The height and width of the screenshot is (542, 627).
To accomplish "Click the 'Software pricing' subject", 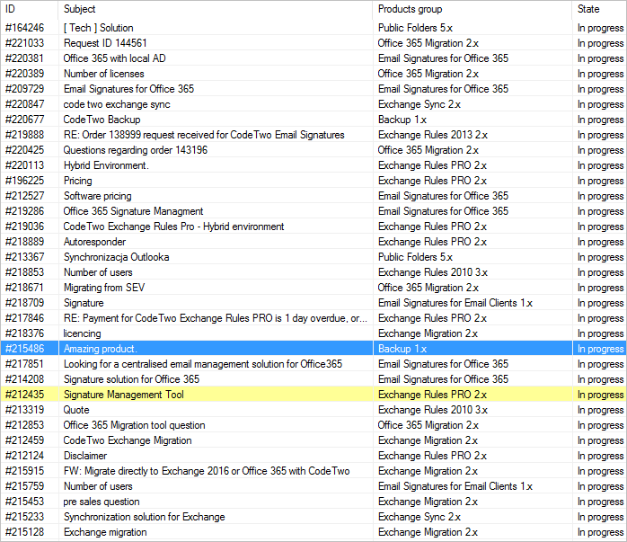I will click(x=98, y=196).
